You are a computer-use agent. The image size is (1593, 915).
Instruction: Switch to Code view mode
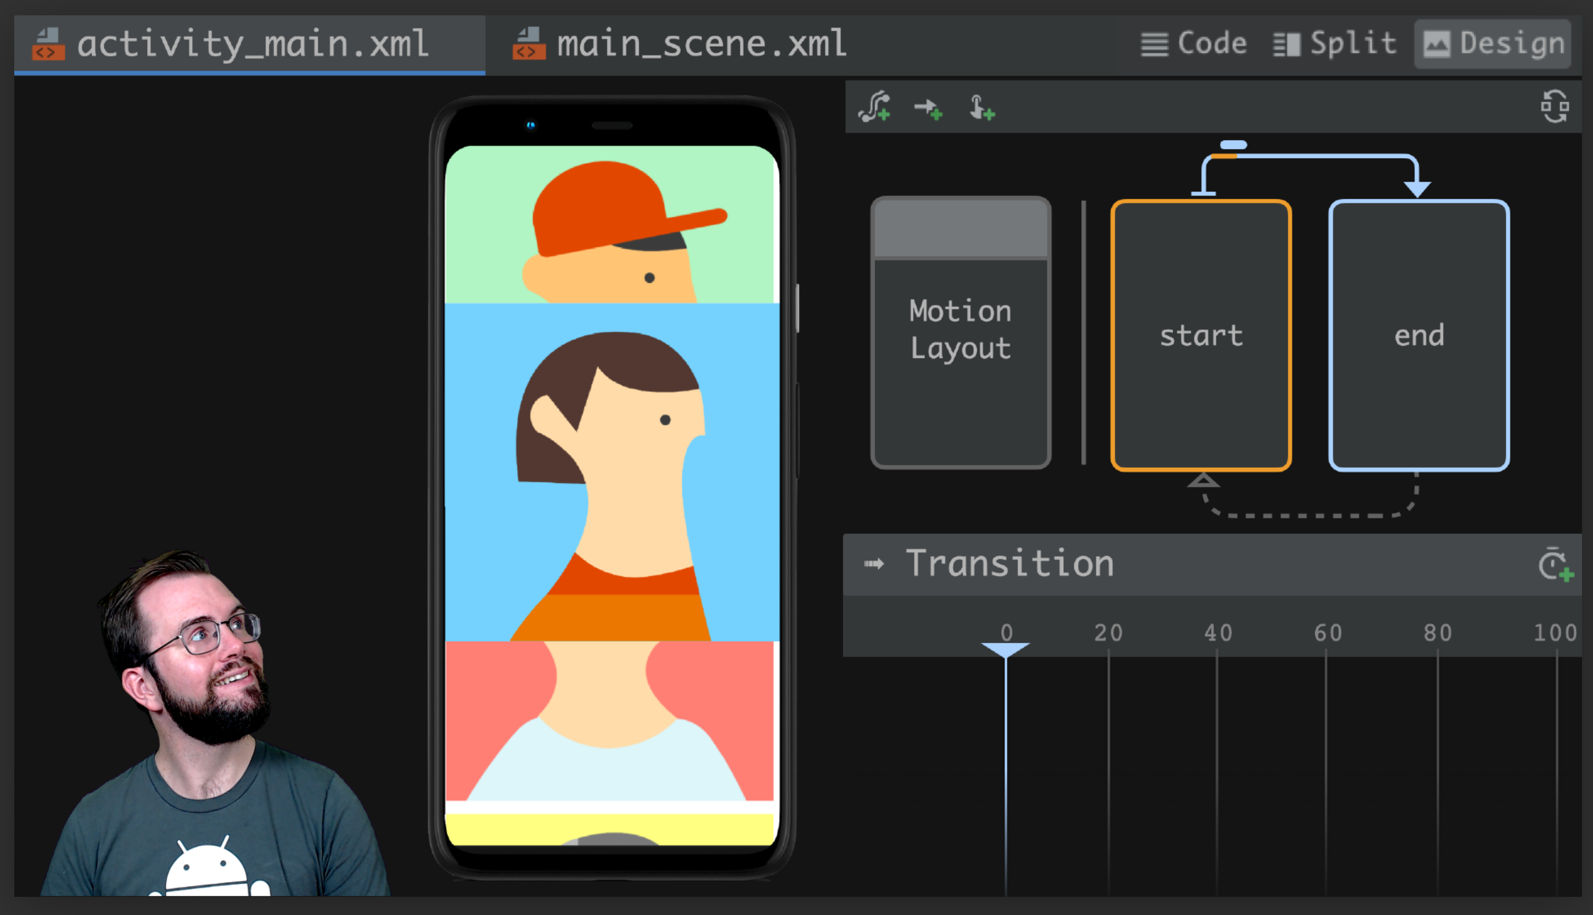coord(1193,44)
